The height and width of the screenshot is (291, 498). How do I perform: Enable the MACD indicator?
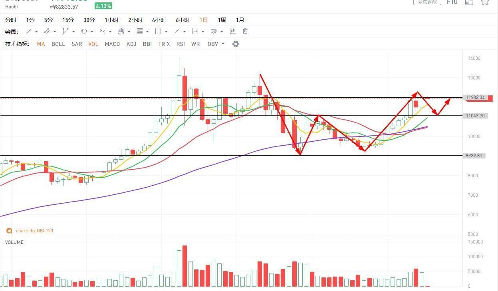click(x=112, y=44)
